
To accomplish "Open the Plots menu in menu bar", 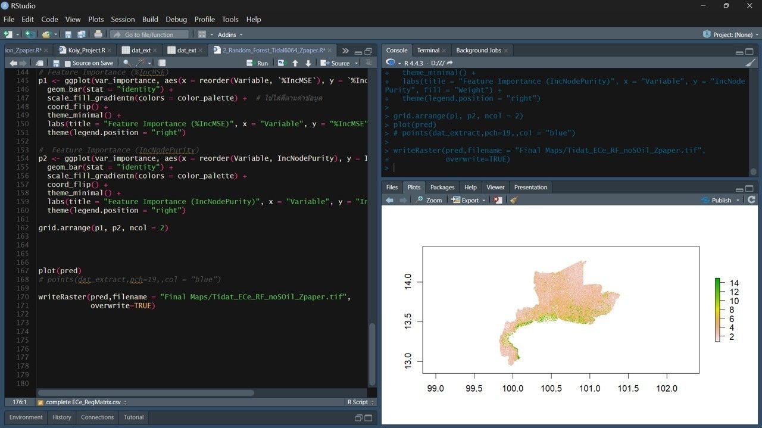I will coord(96,19).
